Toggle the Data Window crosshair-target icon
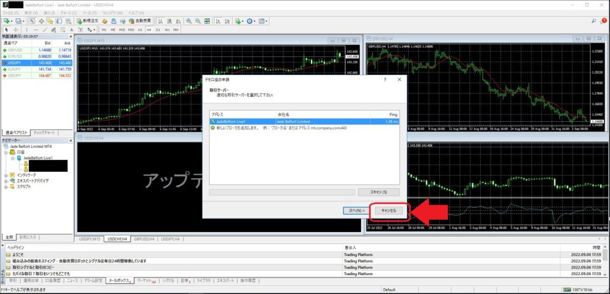Image resolution: width=610 pixels, height=294 pixels. [x=41, y=21]
